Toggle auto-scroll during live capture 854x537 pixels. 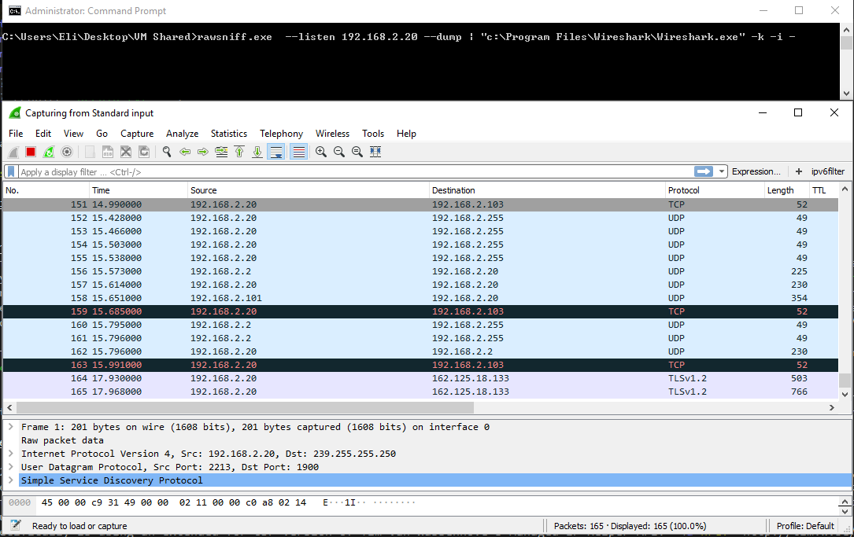click(x=276, y=153)
